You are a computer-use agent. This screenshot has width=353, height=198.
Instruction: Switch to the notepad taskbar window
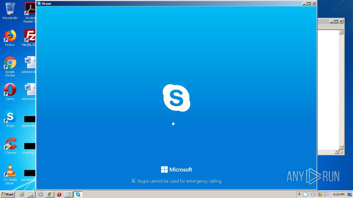coord(68,194)
